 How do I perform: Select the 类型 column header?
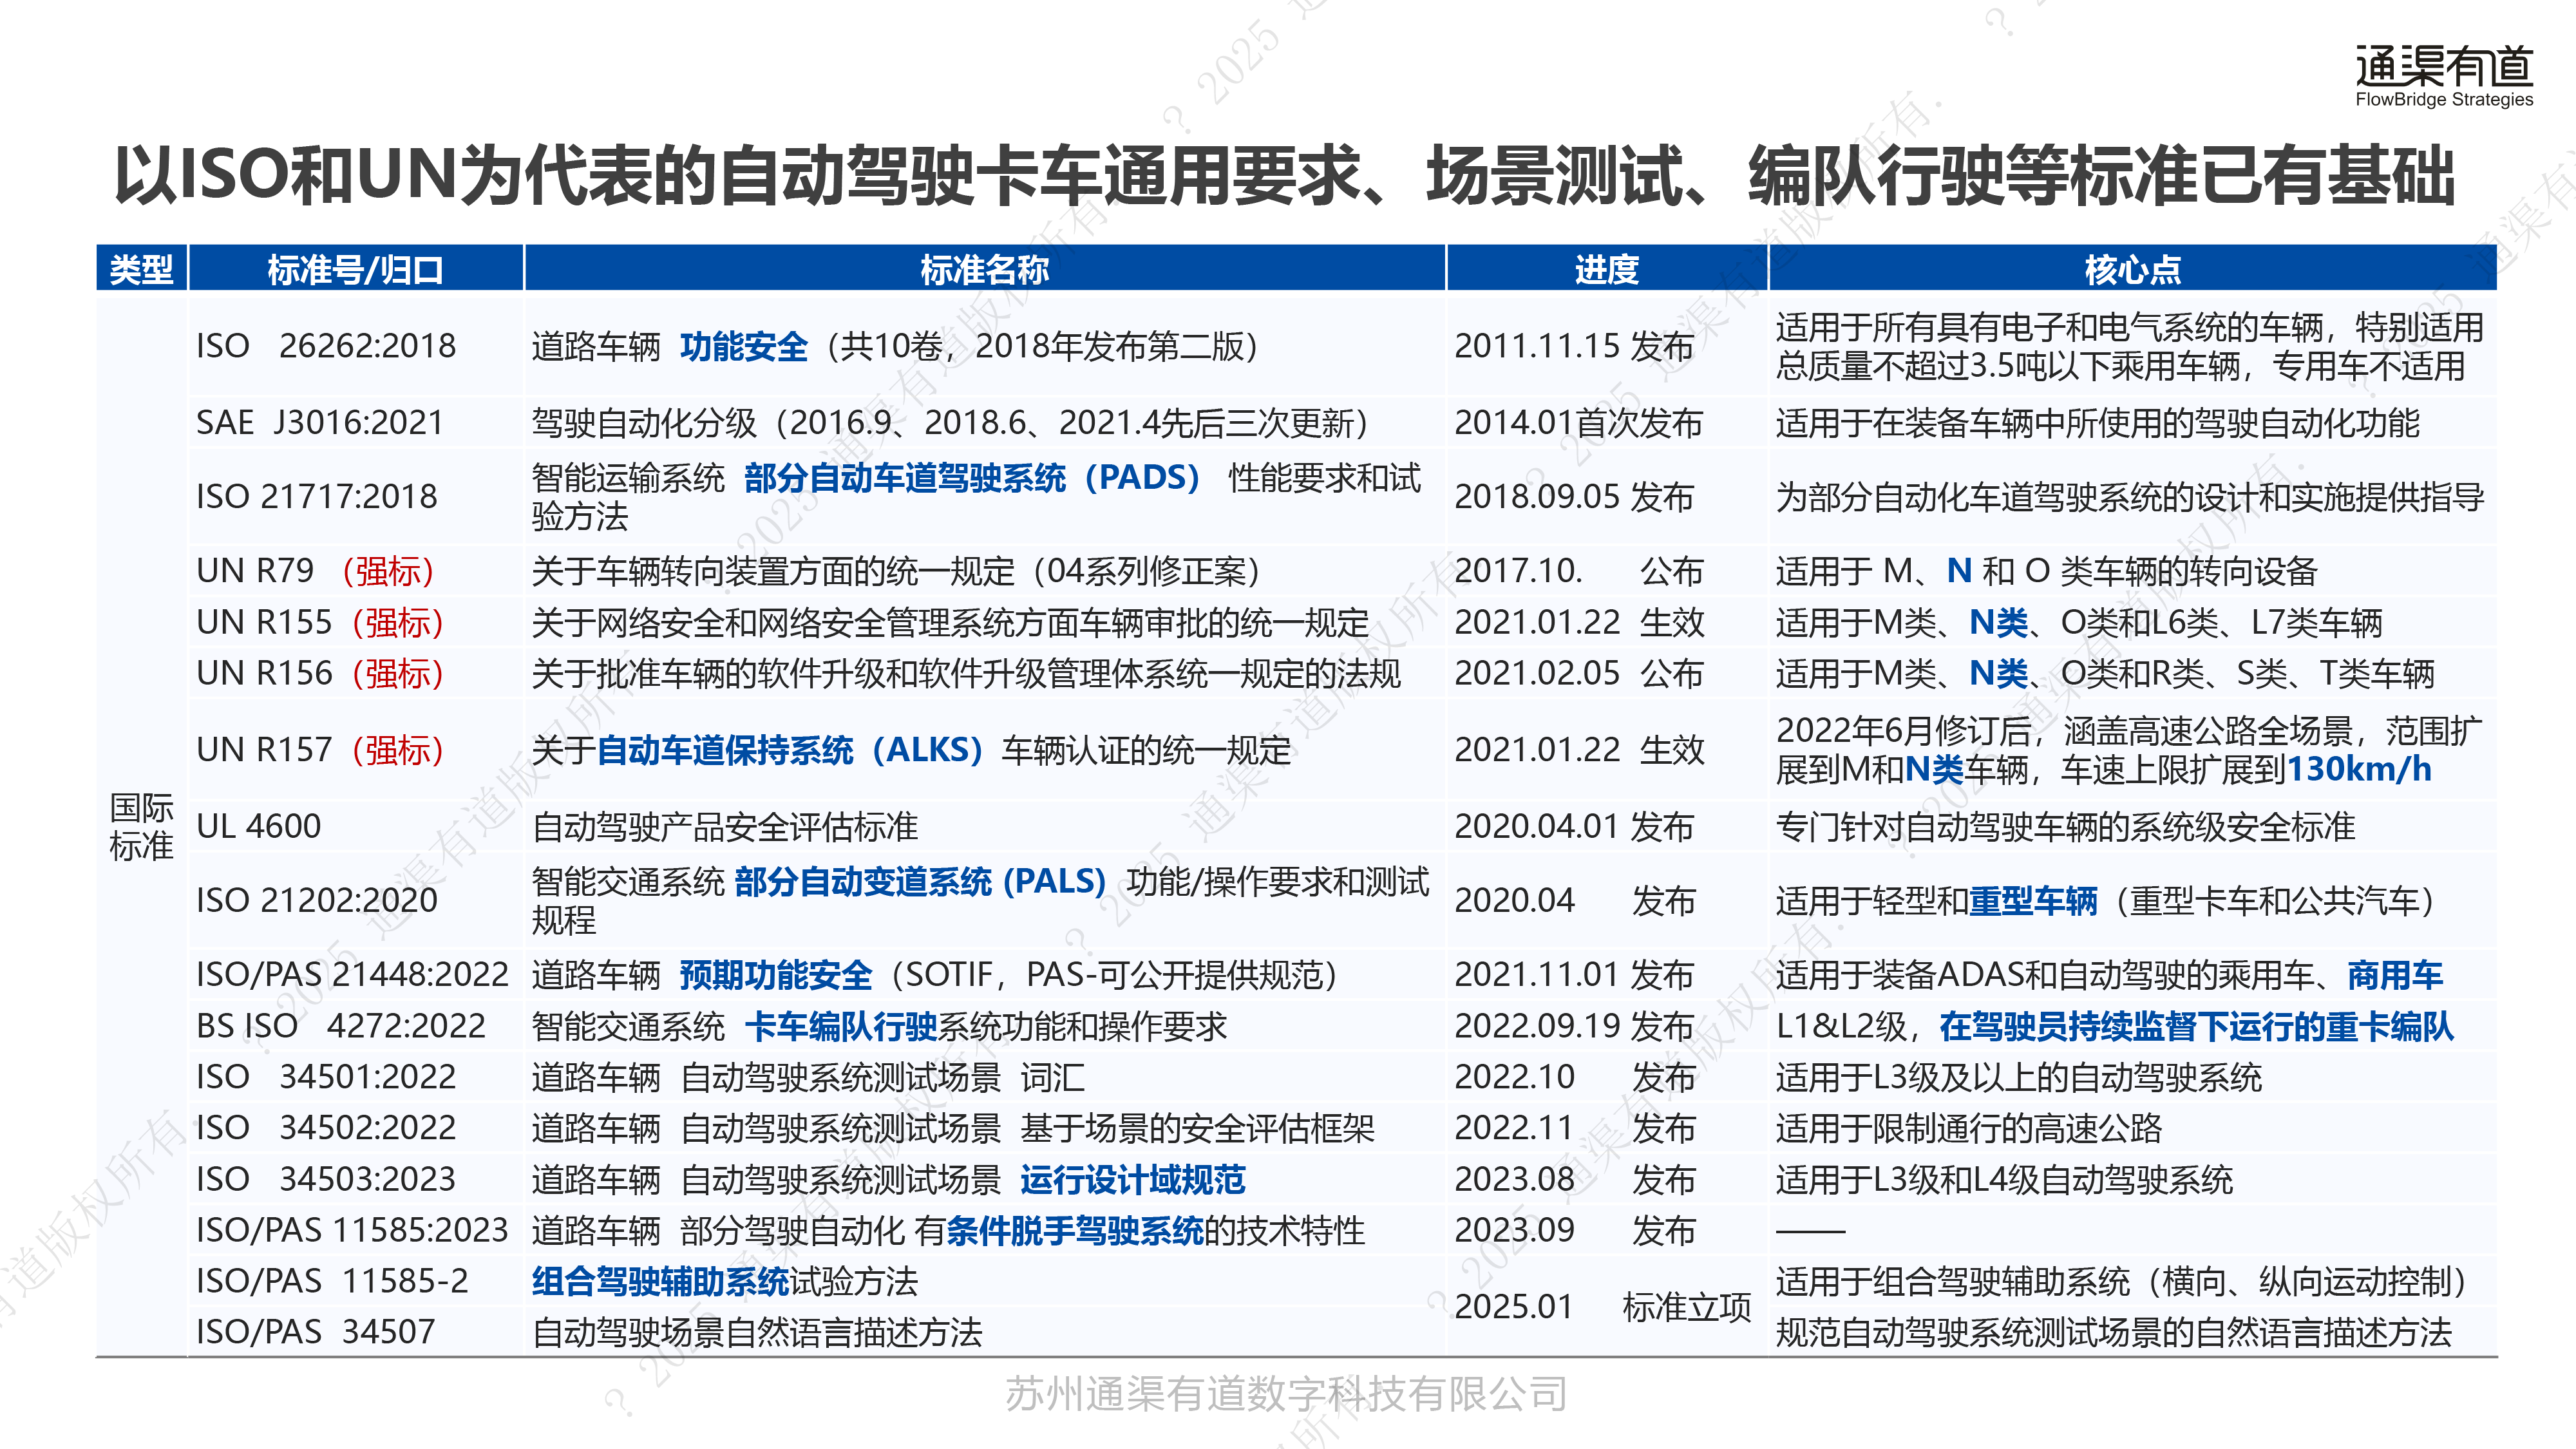tap(141, 269)
